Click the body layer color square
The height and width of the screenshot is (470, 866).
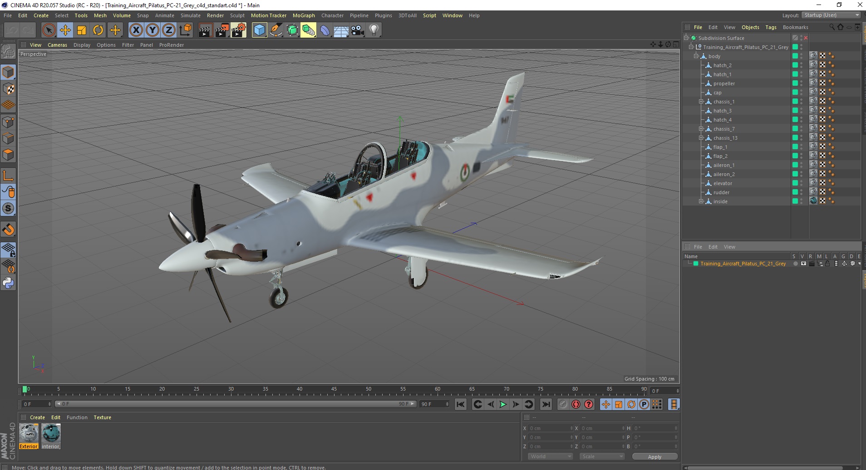pyautogui.click(x=795, y=56)
